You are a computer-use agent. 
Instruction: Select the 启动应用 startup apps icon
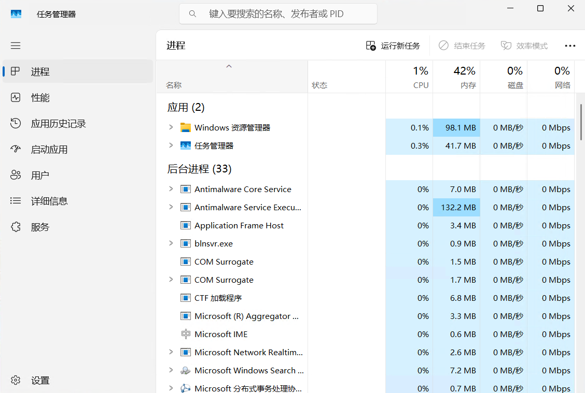click(x=16, y=149)
